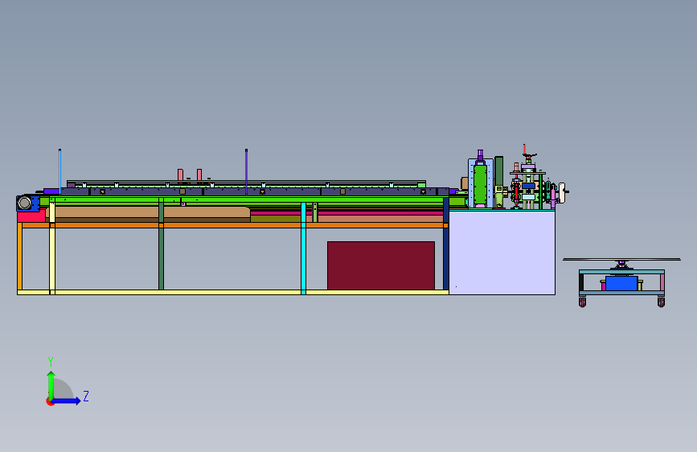Click the red origin dot of the axis triad

click(x=49, y=401)
